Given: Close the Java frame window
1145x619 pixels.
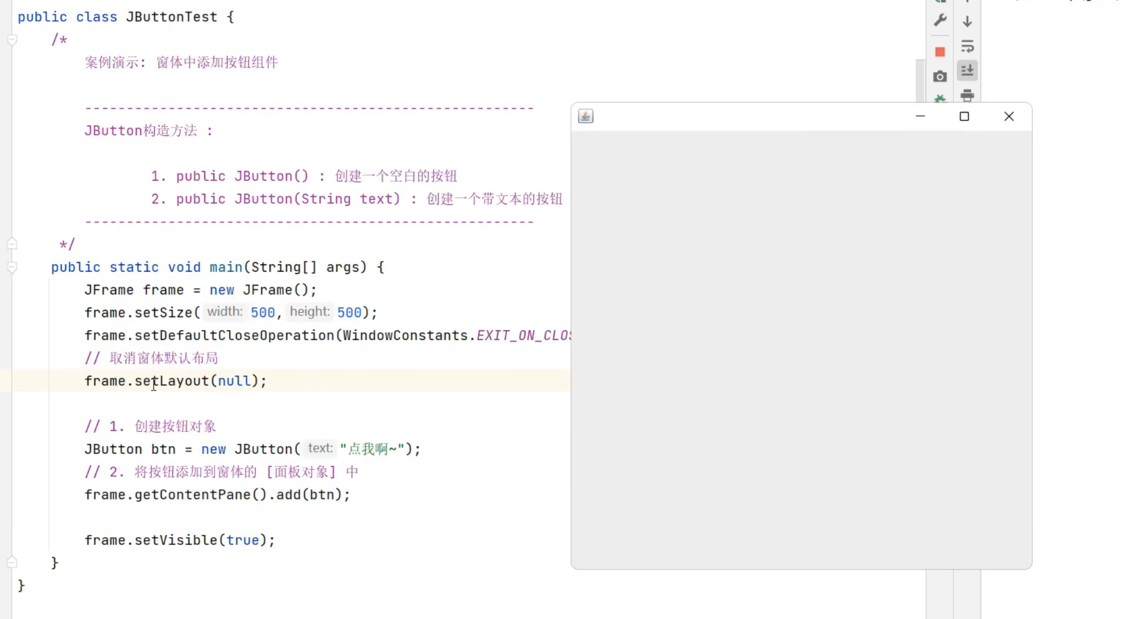Looking at the screenshot, I should coord(1008,116).
